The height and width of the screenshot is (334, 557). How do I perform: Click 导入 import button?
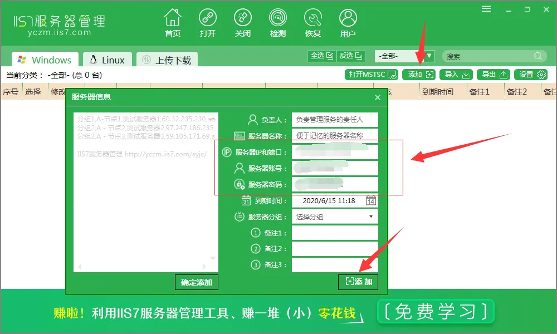pyautogui.click(x=457, y=75)
